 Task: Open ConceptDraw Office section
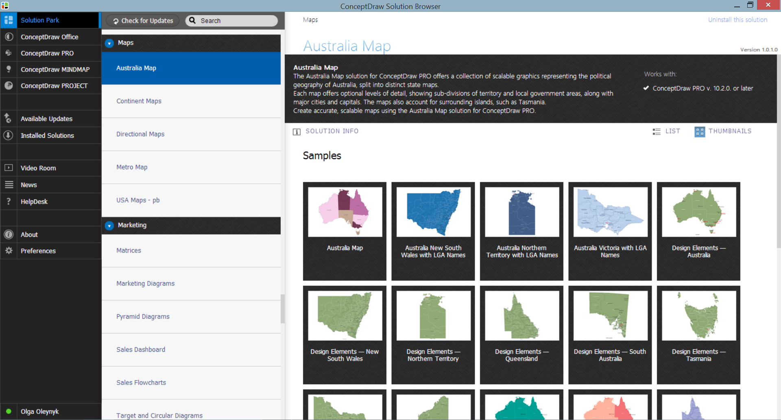[x=51, y=37]
